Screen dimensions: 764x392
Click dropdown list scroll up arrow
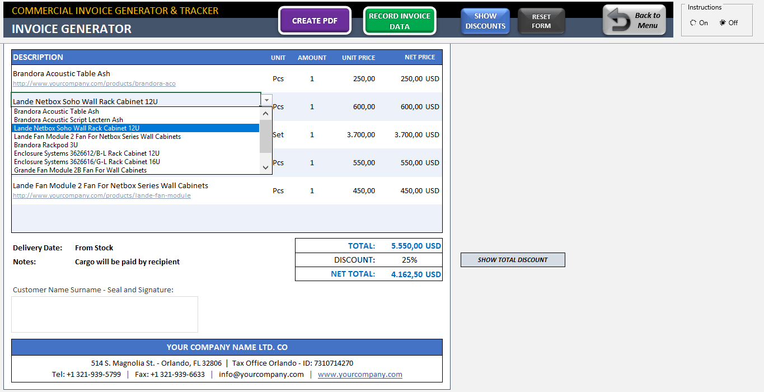(x=266, y=113)
